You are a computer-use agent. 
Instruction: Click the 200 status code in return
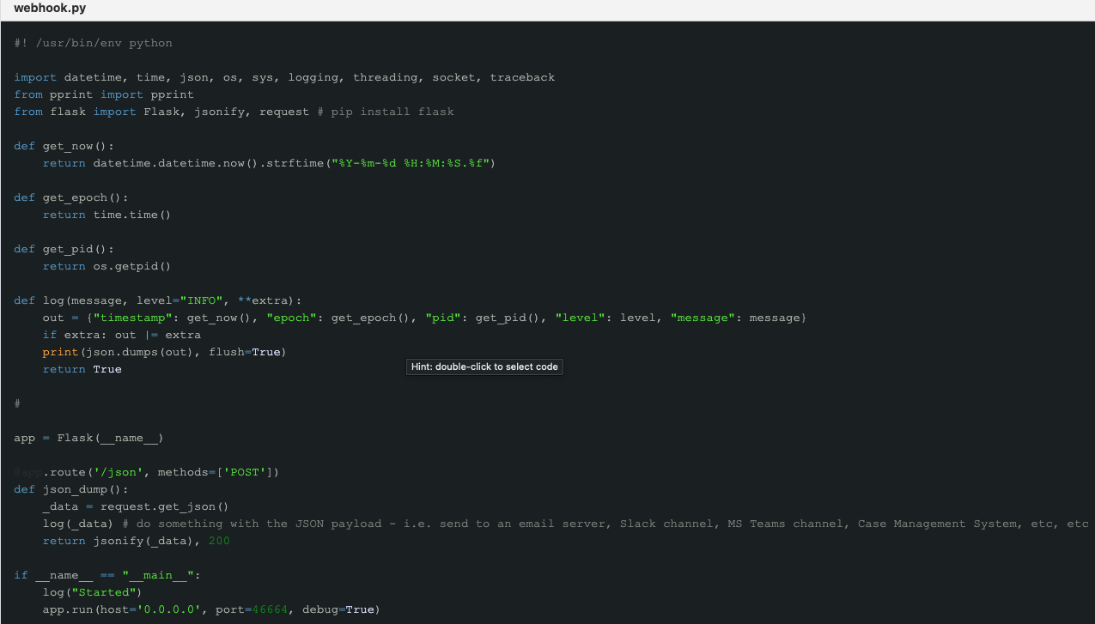point(219,541)
